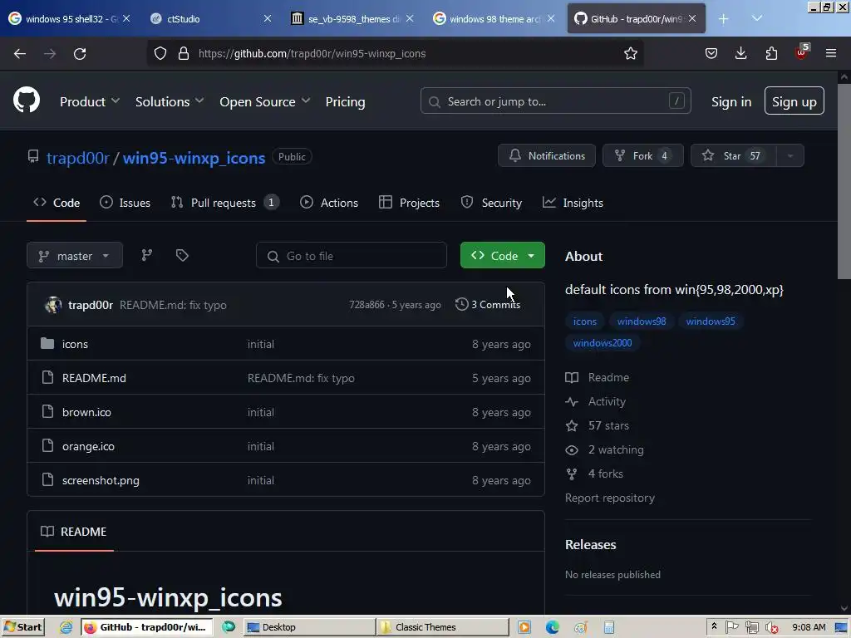Image resolution: width=851 pixels, height=638 pixels.
Task: Expand the Open Source menu
Action: point(265,101)
